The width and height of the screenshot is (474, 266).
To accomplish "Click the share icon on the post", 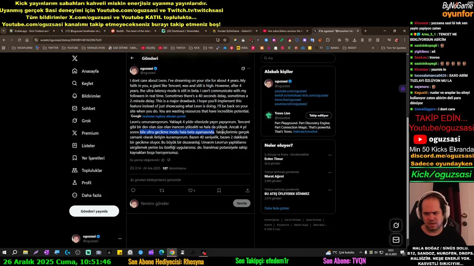I will (247, 190).
